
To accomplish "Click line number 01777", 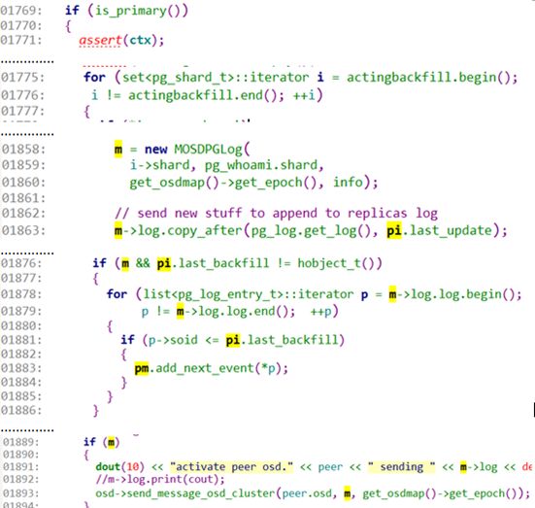I will [22, 111].
